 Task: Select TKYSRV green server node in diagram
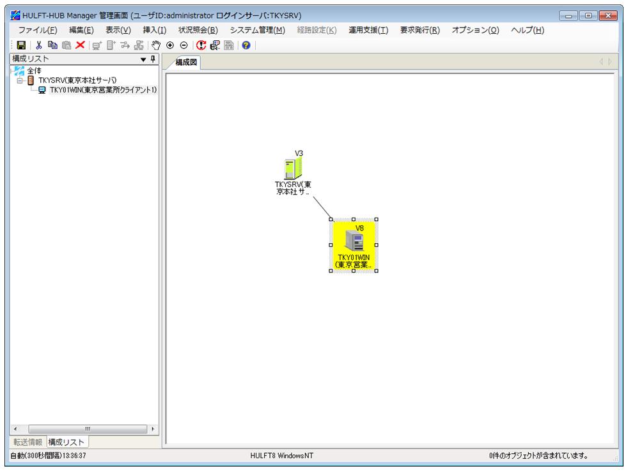pyautogui.click(x=293, y=168)
